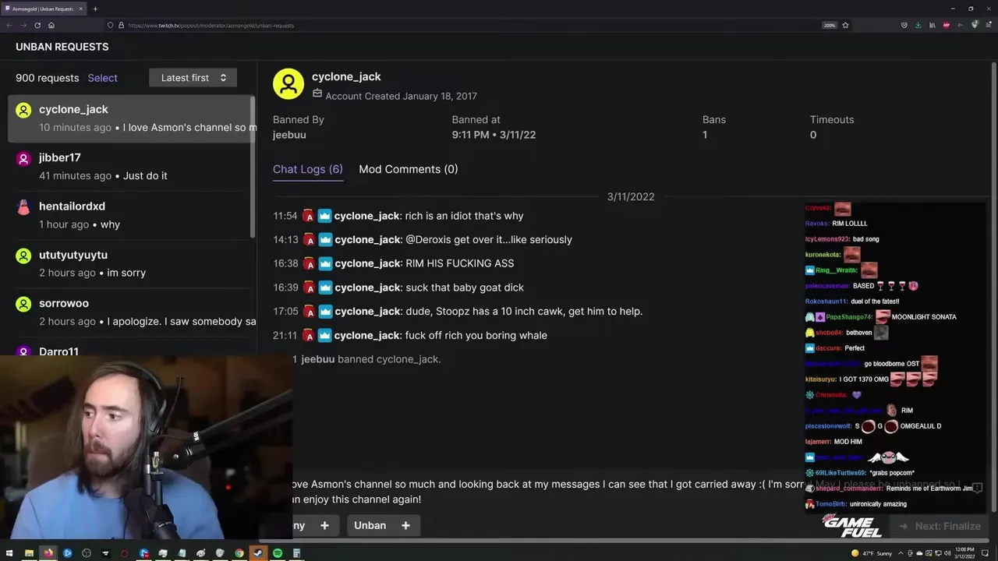Screen dimensions: 998x561
Task: Click the hentailordxd avatar in the request list
Action: 23,206
